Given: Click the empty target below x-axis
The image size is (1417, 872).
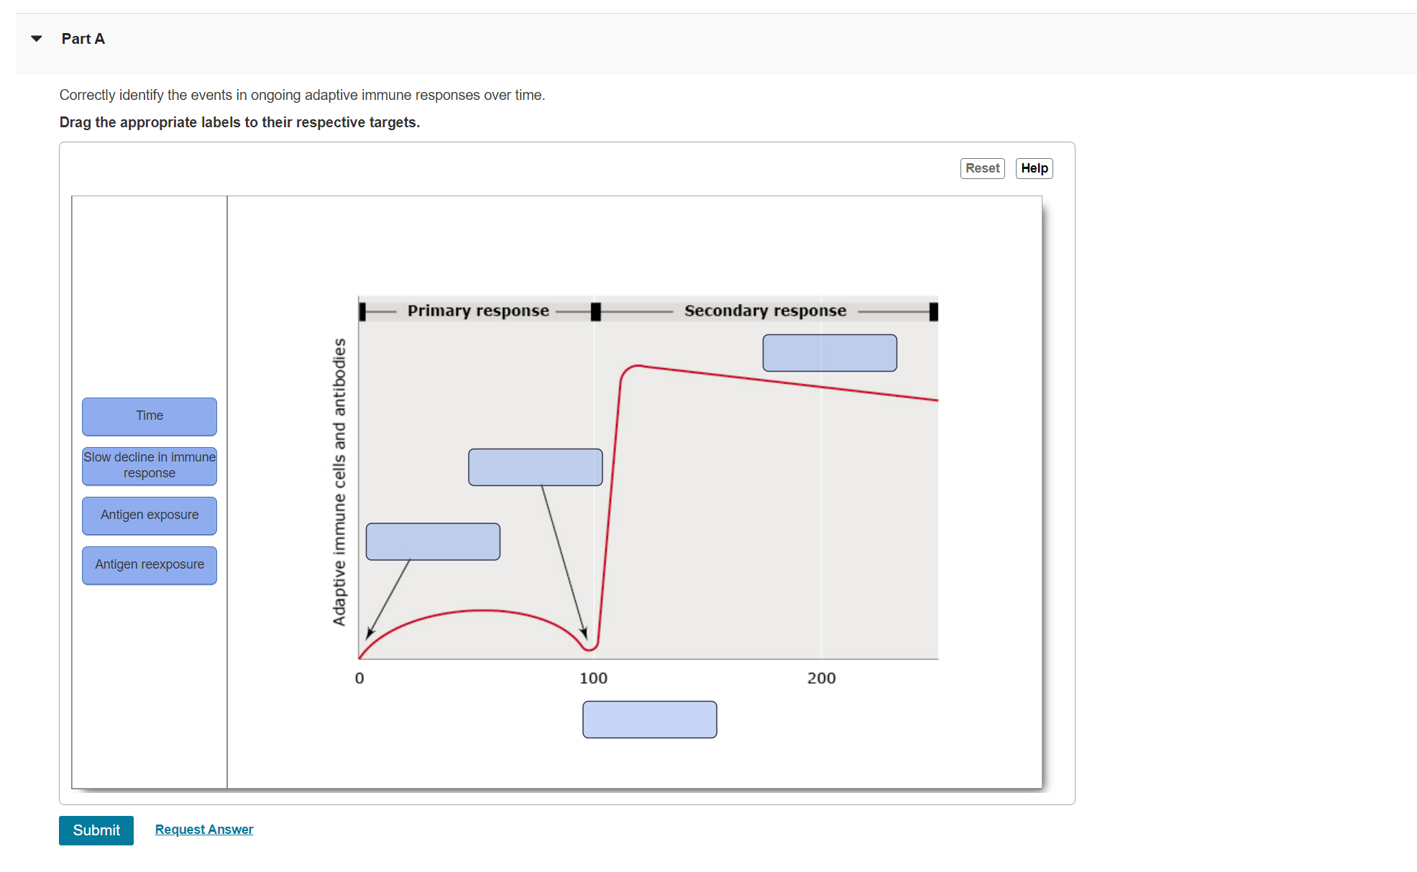Looking at the screenshot, I should coord(649,720).
